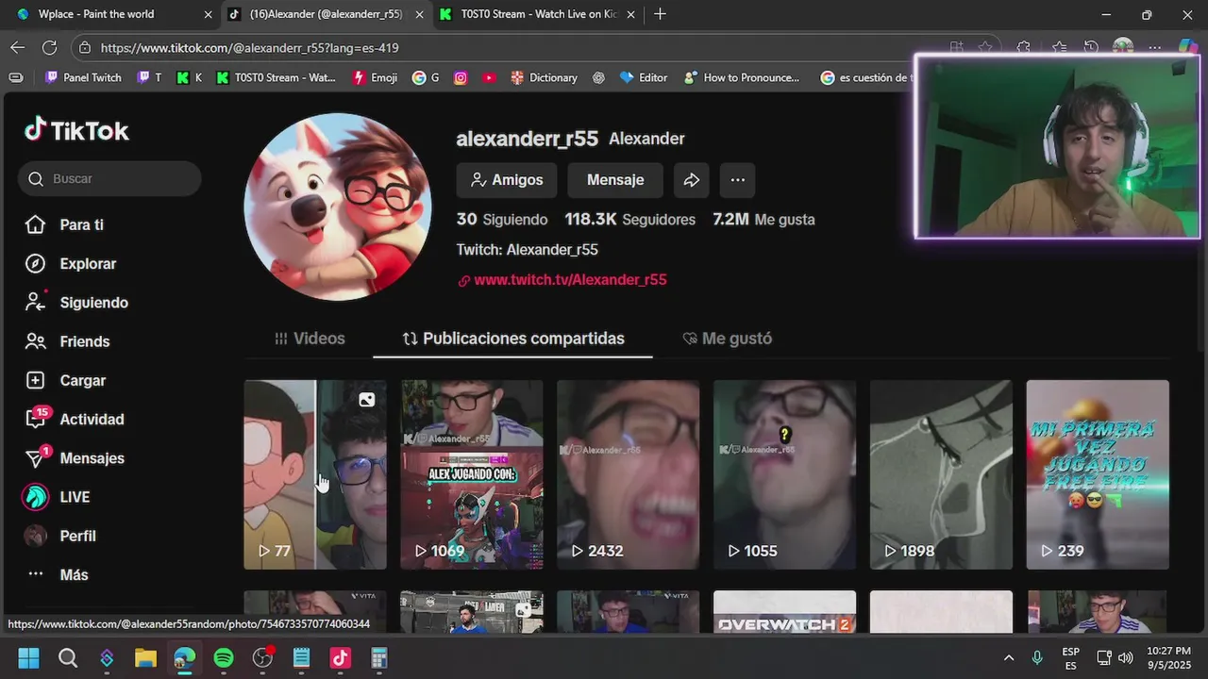Select Publicaciones compartidas tab
This screenshot has width=1208, height=679.
pyautogui.click(x=513, y=339)
